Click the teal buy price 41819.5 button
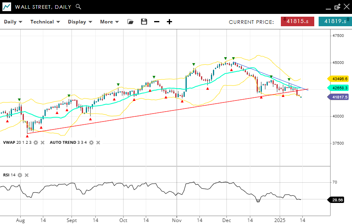 pyautogui.click(x=335, y=21)
